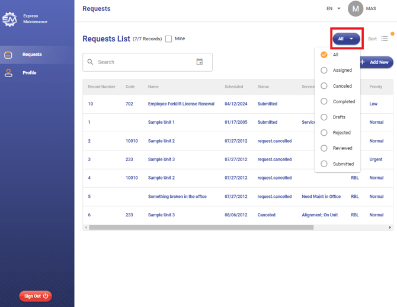Select the Assigned radio option
Image resolution: width=397 pixels, height=307 pixels.
pyautogui.click(x=324, y=70)
